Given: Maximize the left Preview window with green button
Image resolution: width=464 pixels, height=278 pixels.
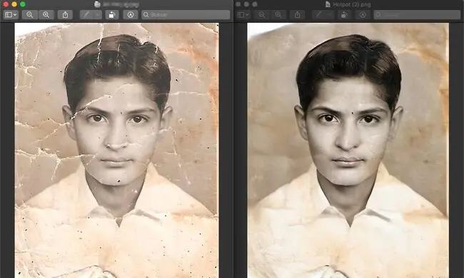Looking at the screenshot, I should [x=23, y=4].
